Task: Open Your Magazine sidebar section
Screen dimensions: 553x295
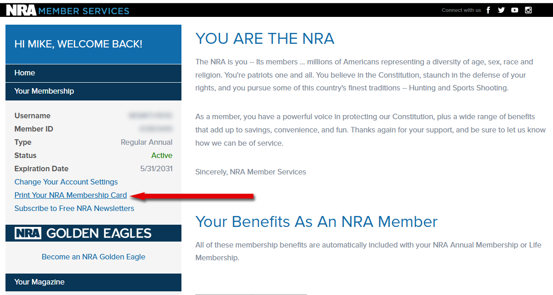Action: click(x=39, y=282)
